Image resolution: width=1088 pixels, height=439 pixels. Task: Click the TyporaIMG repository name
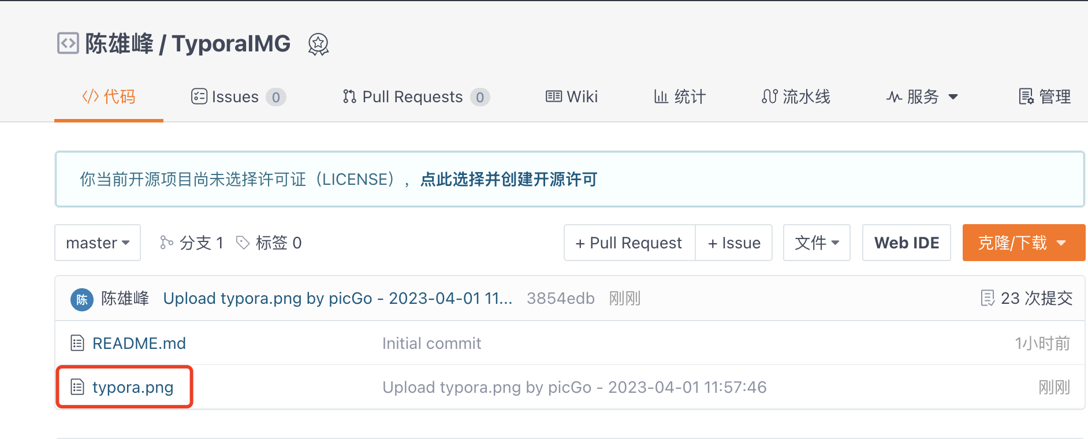[231, 44]
